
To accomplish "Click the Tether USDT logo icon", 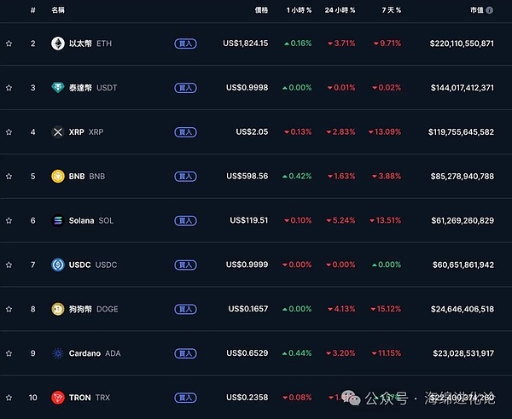I will click(x=58, y=87).
